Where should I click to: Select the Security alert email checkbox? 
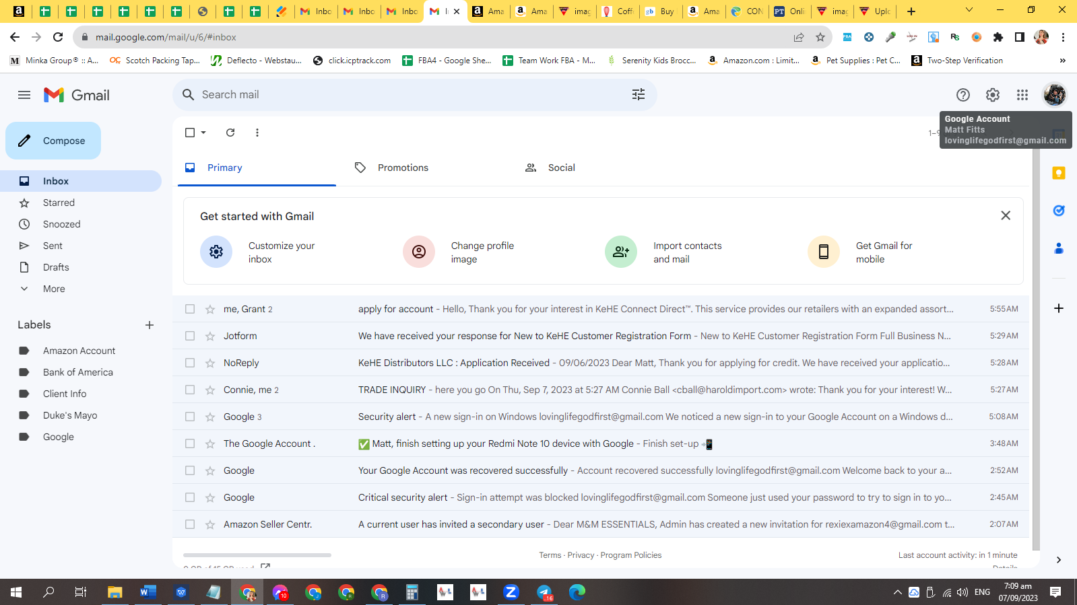(x=190, y=417)
